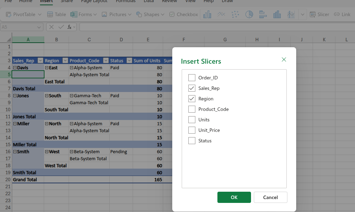
Task: Click the Link icon in the ribbon
Action: pos(342,14)
